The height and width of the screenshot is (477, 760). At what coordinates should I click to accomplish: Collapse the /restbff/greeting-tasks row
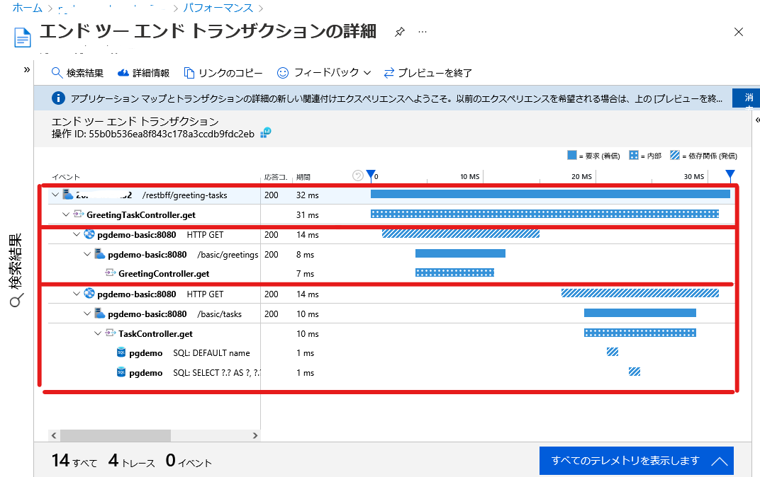point(55,195)
